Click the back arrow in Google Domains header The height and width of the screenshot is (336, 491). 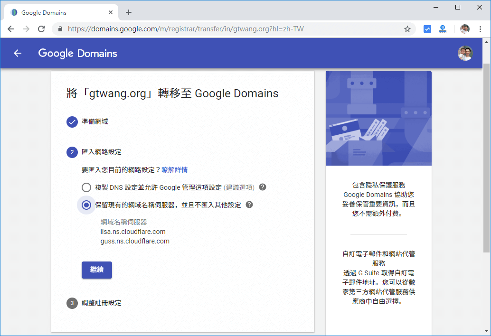[18, 53]
